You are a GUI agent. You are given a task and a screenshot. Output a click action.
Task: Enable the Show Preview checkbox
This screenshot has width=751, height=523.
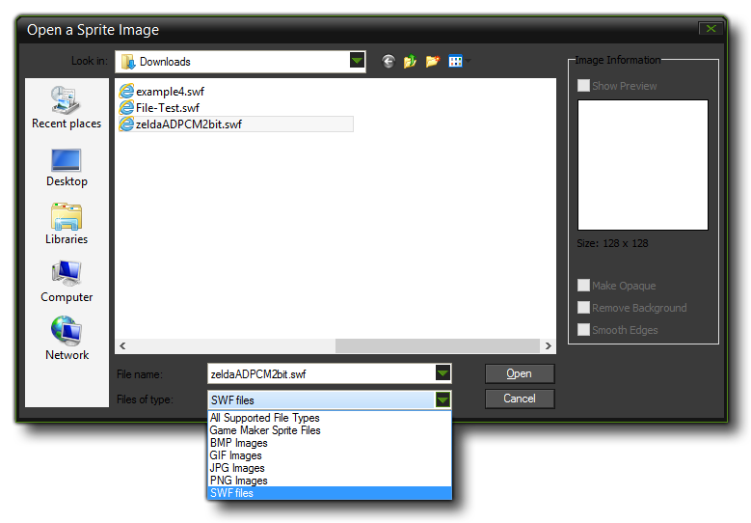coord(583,86)
